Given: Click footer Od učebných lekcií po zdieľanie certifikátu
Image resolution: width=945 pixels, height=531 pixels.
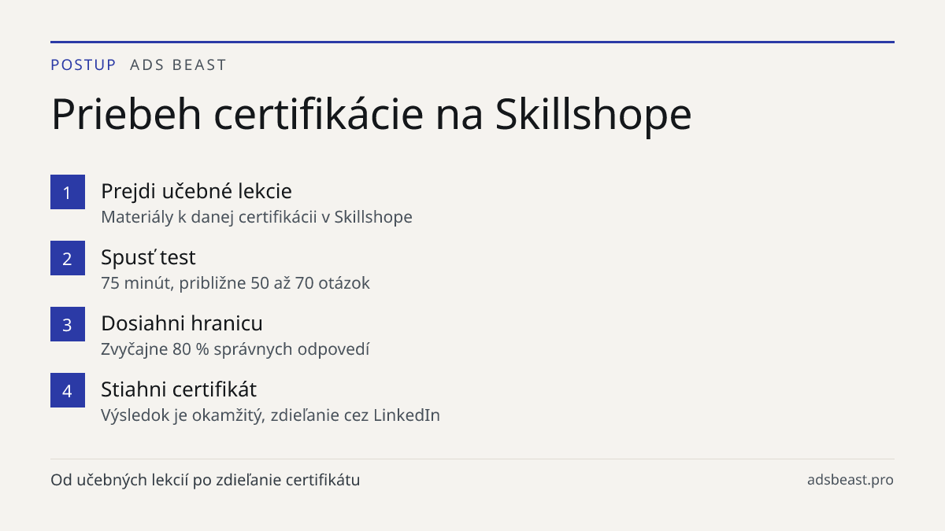Looking at the screenshot, I should (x=206, y=480).
